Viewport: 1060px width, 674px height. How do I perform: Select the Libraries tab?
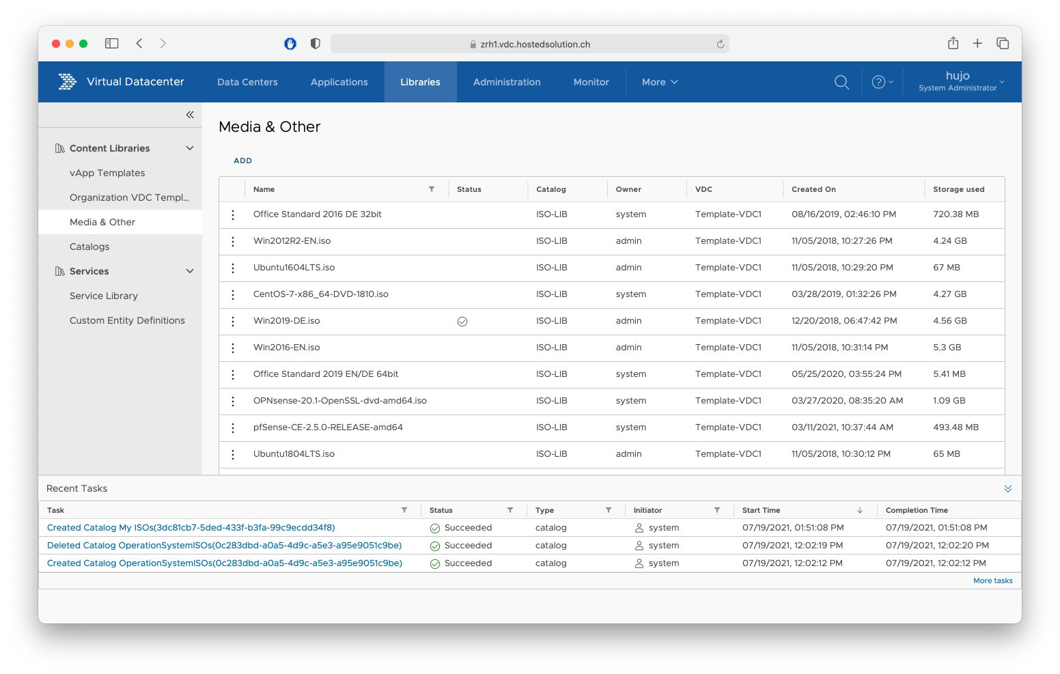[x=420, y=82]
